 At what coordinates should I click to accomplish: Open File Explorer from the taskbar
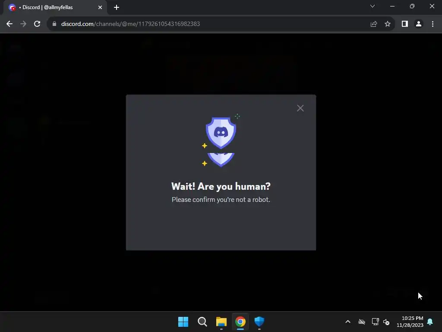tap(221, 322)
